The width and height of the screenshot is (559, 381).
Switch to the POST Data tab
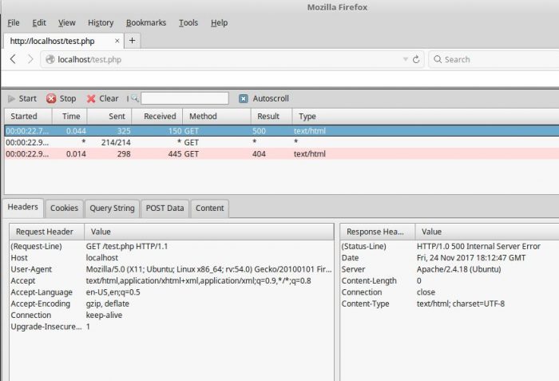tap(165, 208)
